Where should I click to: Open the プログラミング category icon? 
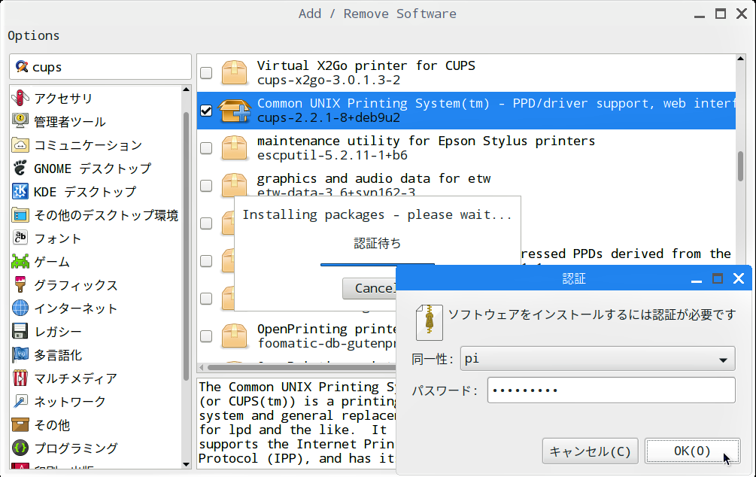point(20,448)
